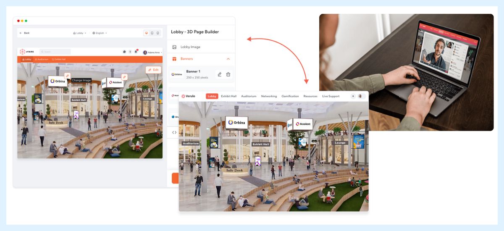Collapse the Banners section chevron
Image resolution: width=504 pixels, height=231 pixels.
tap(228, 59)
